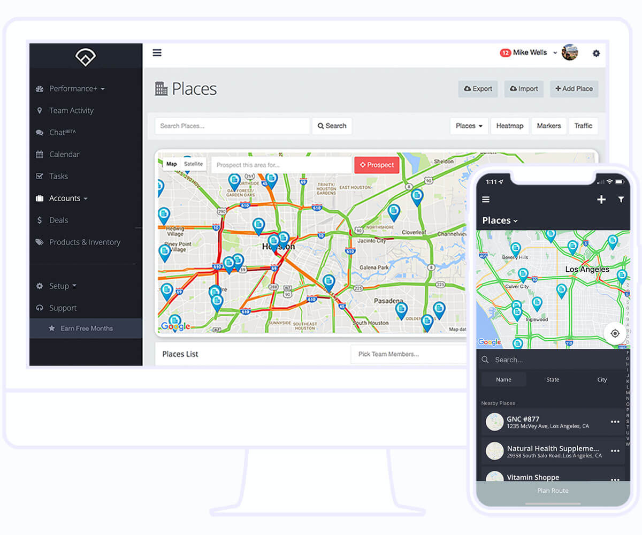Click the Import button
The width and height of the screenshot is (642, 535).
pyautogui.click(x=524, y=89)
